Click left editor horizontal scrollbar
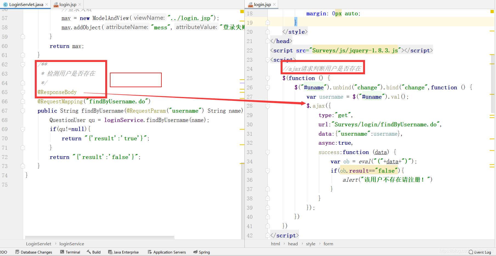Viewport: 496px width, 256px height. [100, 237]
